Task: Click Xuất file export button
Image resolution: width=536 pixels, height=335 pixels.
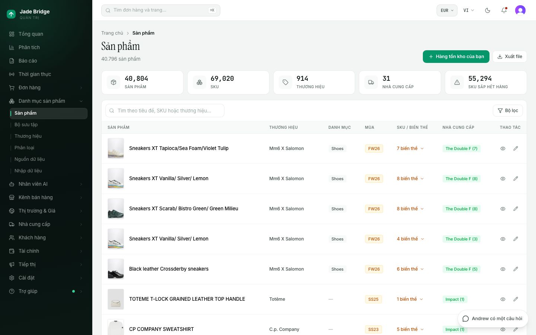Action: pos(510,57)
